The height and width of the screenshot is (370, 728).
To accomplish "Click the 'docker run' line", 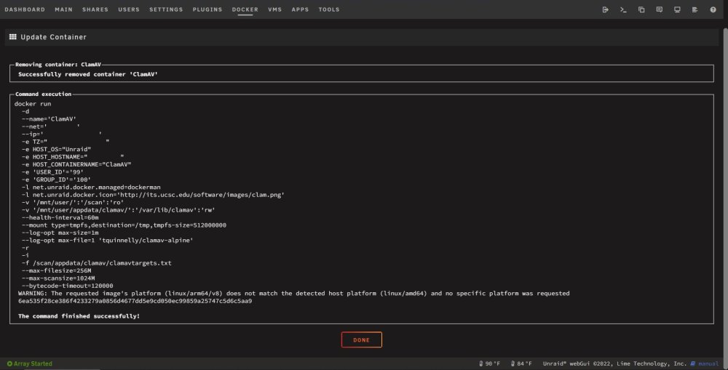I will click(x=33, y=104).
